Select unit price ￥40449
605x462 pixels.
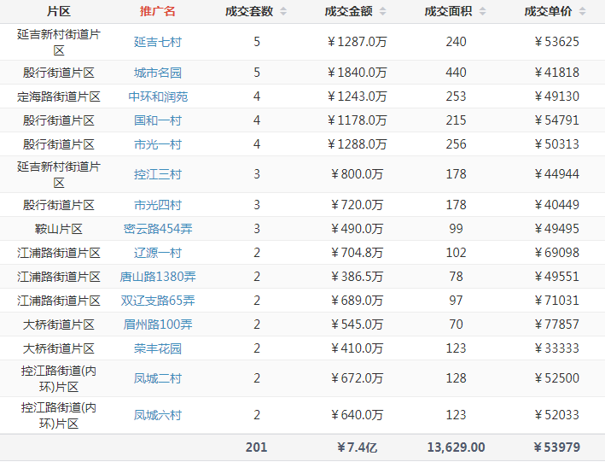point(556,205)
